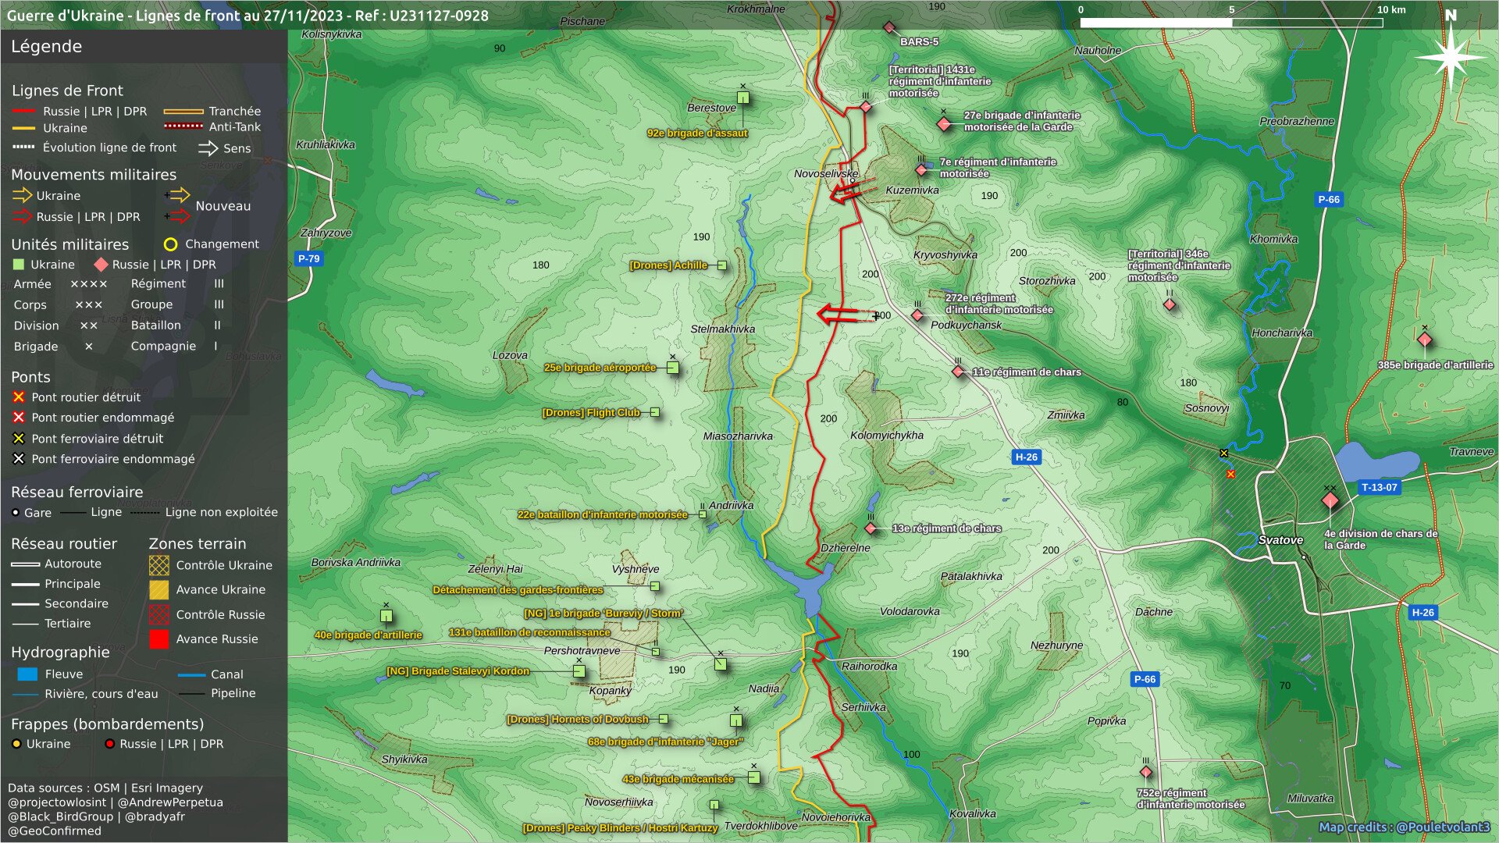This screenshot has width=1499, height=843.
Task: Select the Kovalivka village label
Action: (972, 814)
